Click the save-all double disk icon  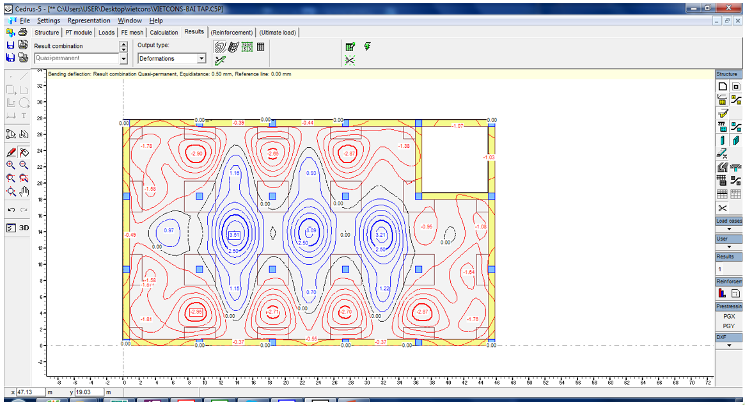pyautogui.click(x=10, y=58)
